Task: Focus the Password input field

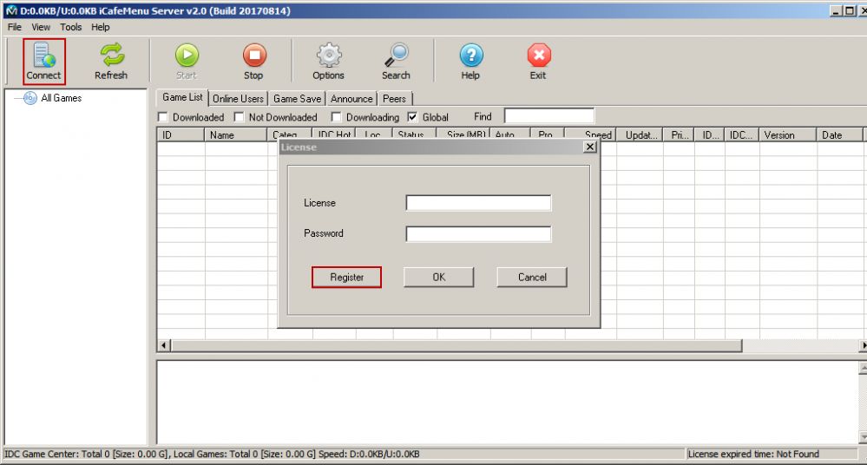Action: tap(478, 234)
